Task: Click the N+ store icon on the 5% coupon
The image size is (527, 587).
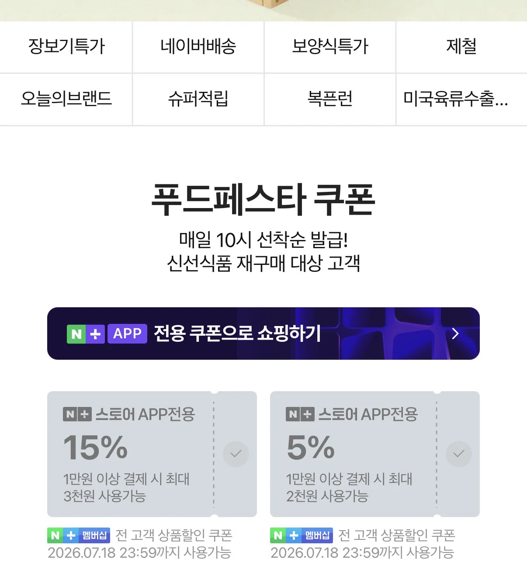Action: pos(300,414)
